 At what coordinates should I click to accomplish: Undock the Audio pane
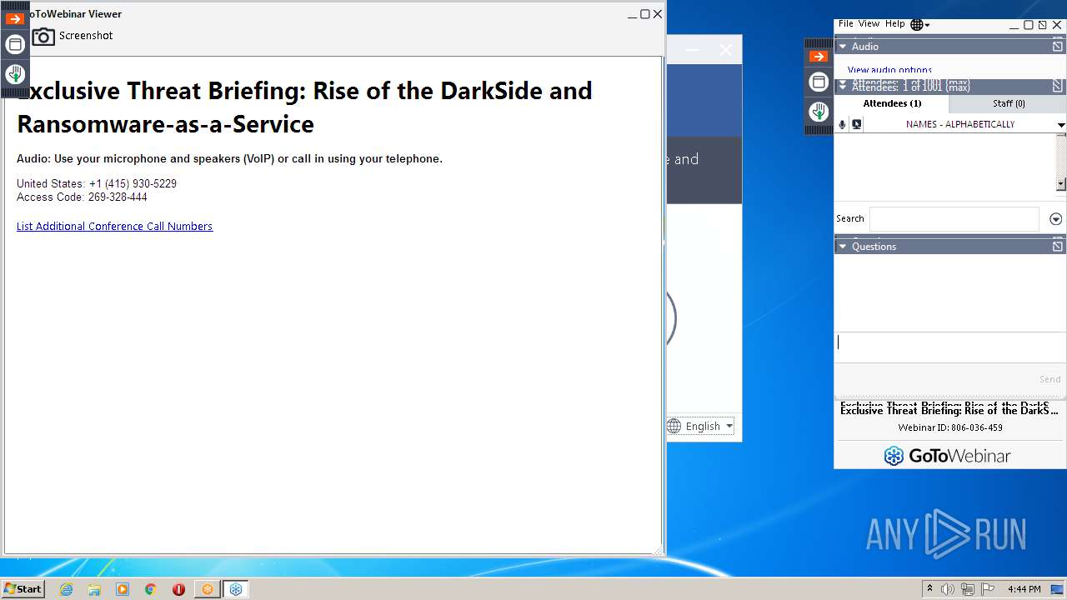(x=1057, y=47)
